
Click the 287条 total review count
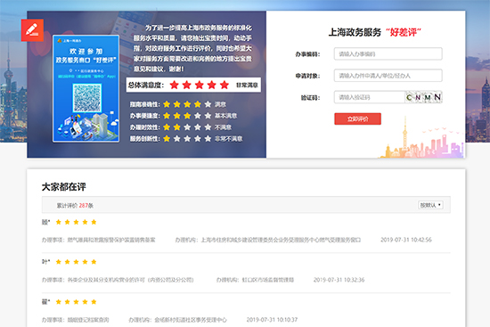click(86, 206)
